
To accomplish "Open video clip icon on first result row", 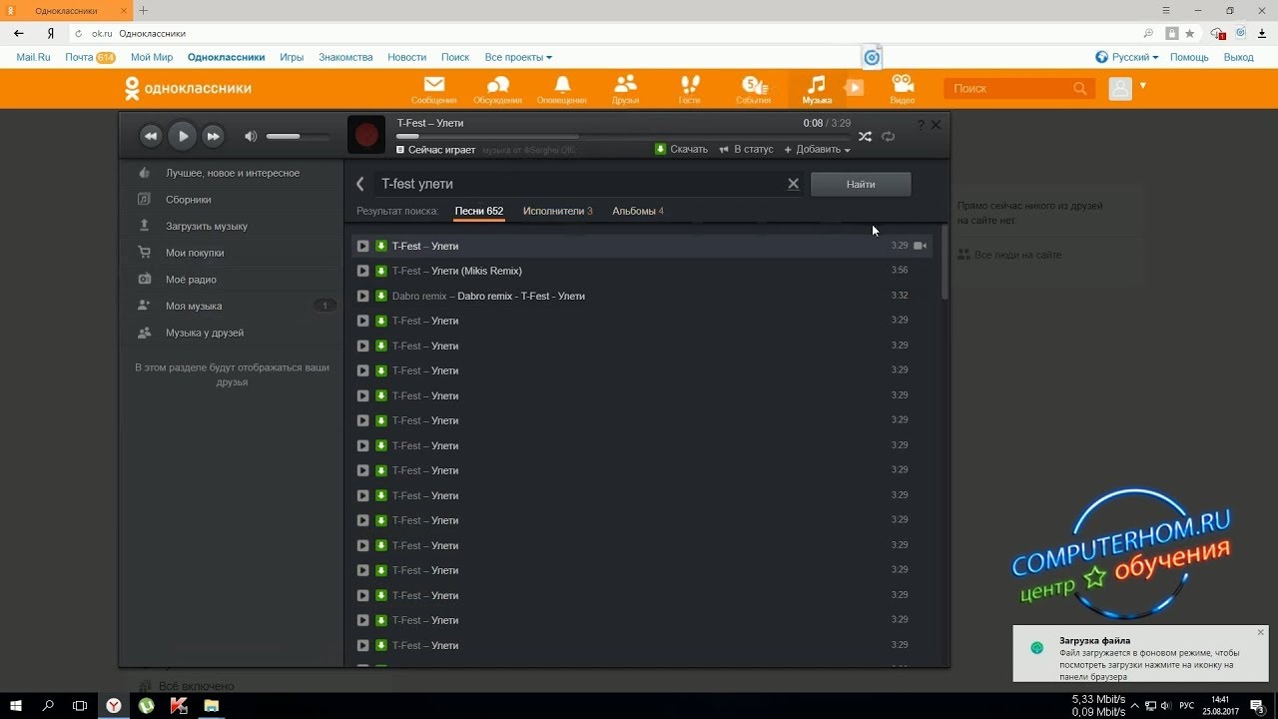I will point(920,246).
